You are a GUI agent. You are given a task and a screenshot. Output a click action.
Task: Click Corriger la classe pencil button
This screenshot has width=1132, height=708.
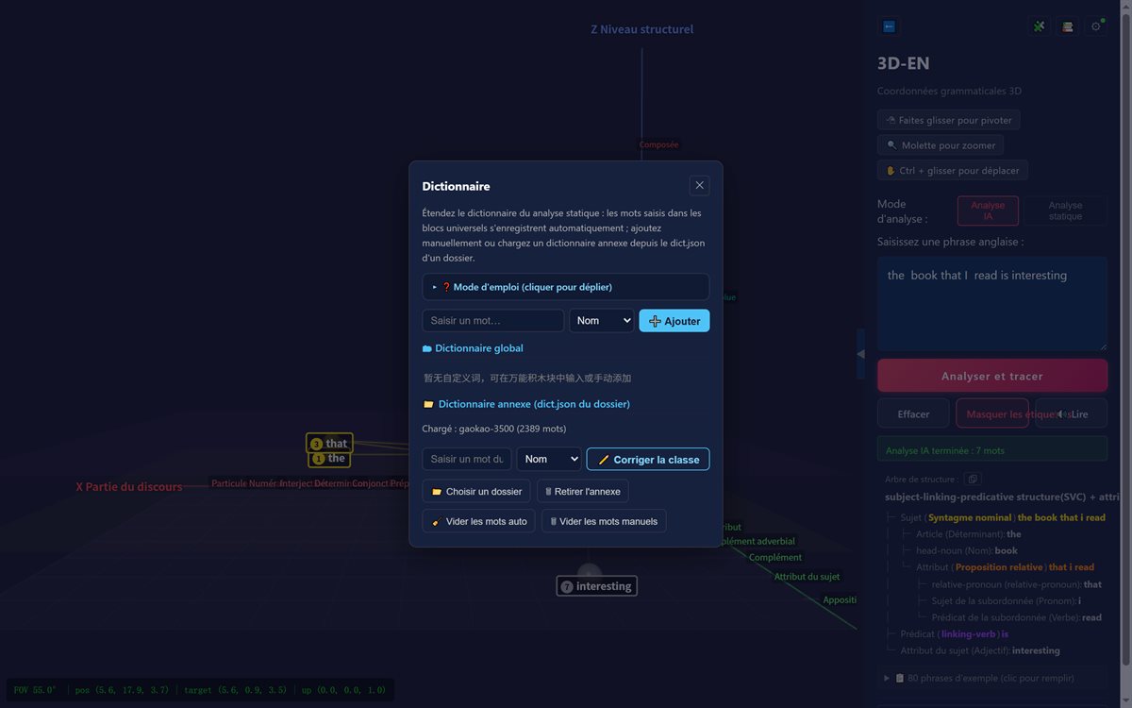[x=648, y=459]
